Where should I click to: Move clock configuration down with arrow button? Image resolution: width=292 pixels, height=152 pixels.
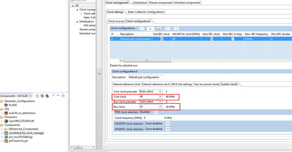[176, 29]
